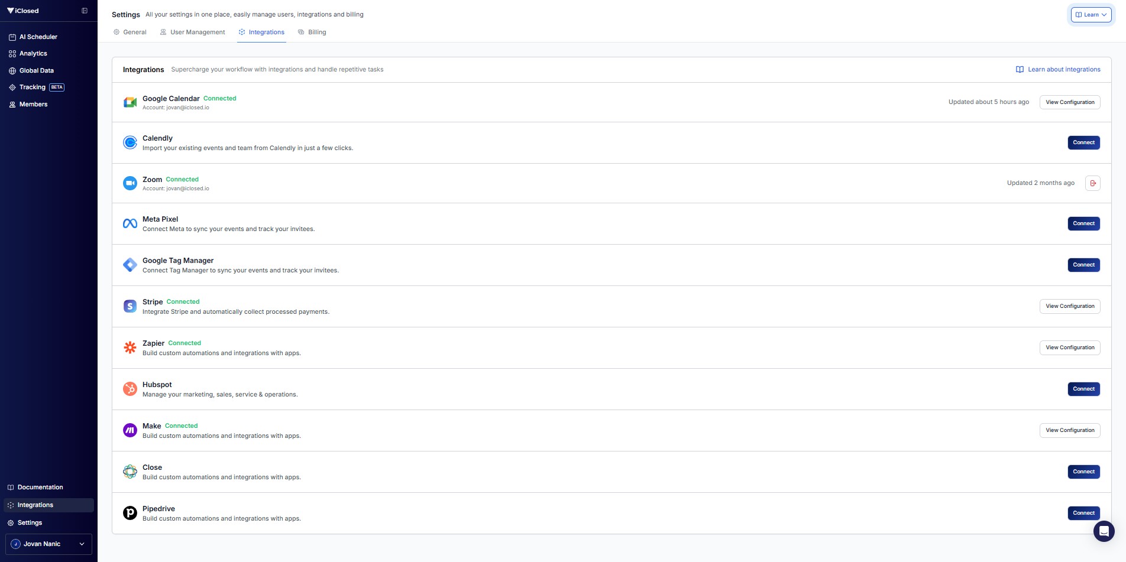Click the Make 'Connected' status label
This screenshot has height=562, width=1126.
pos(182,426)
